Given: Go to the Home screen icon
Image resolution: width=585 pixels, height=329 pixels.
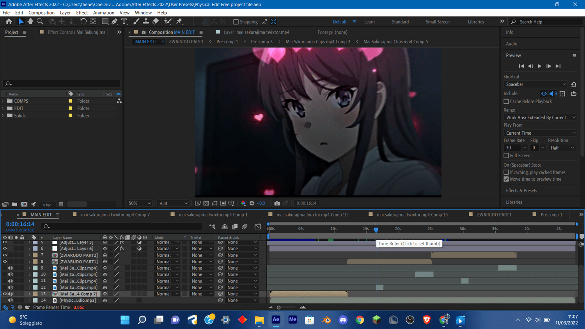Looking at the screenshot, I should pyautogui.click(x=9, y=21).
